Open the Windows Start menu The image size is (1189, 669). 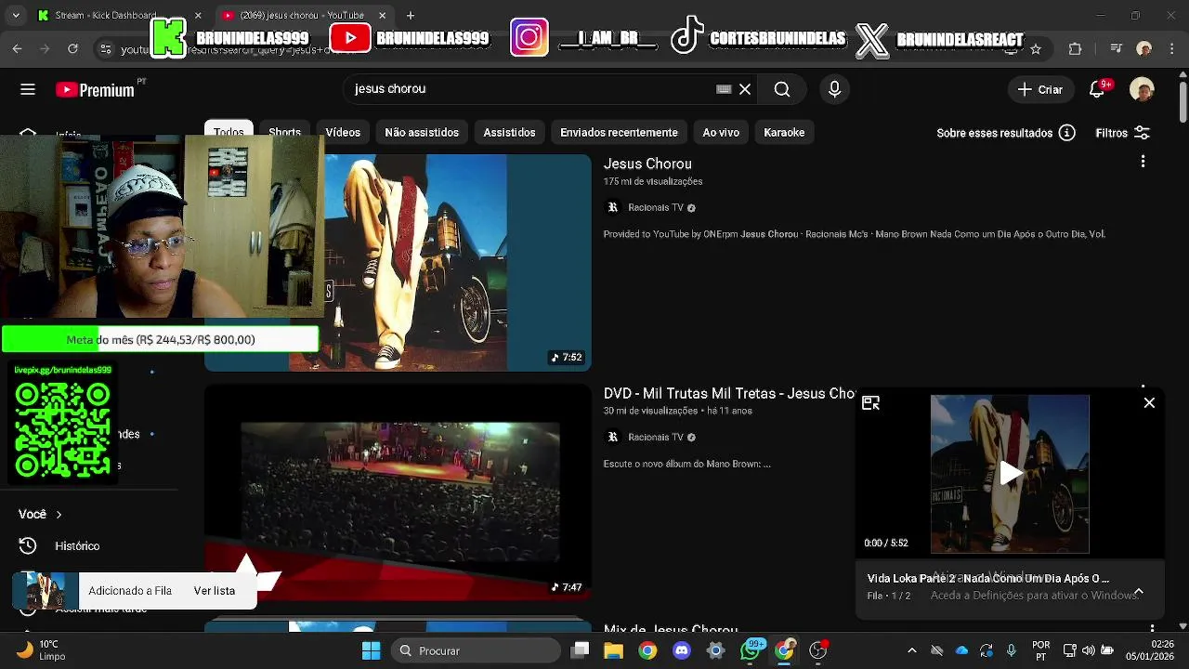coord(371,650)
